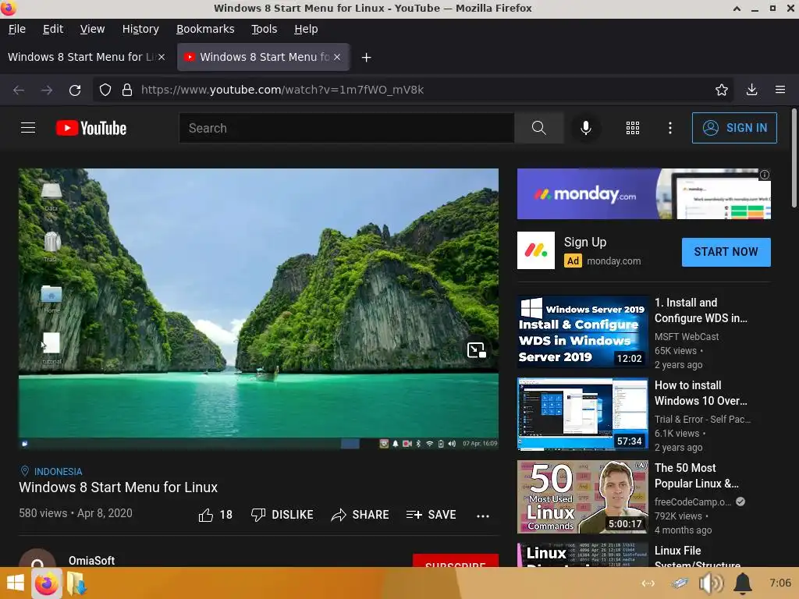The width and height of the screenshot is (799, 599).
Task: Subscribe to the OmiaSoft channel
Action: [455, 560]
